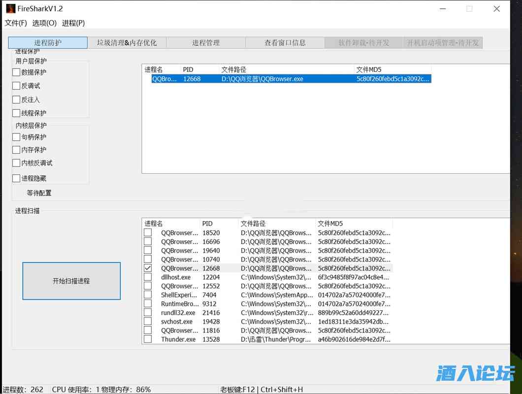Click the FireShark app icon in title bar
The image size is (522, 394).
(10, 8)
